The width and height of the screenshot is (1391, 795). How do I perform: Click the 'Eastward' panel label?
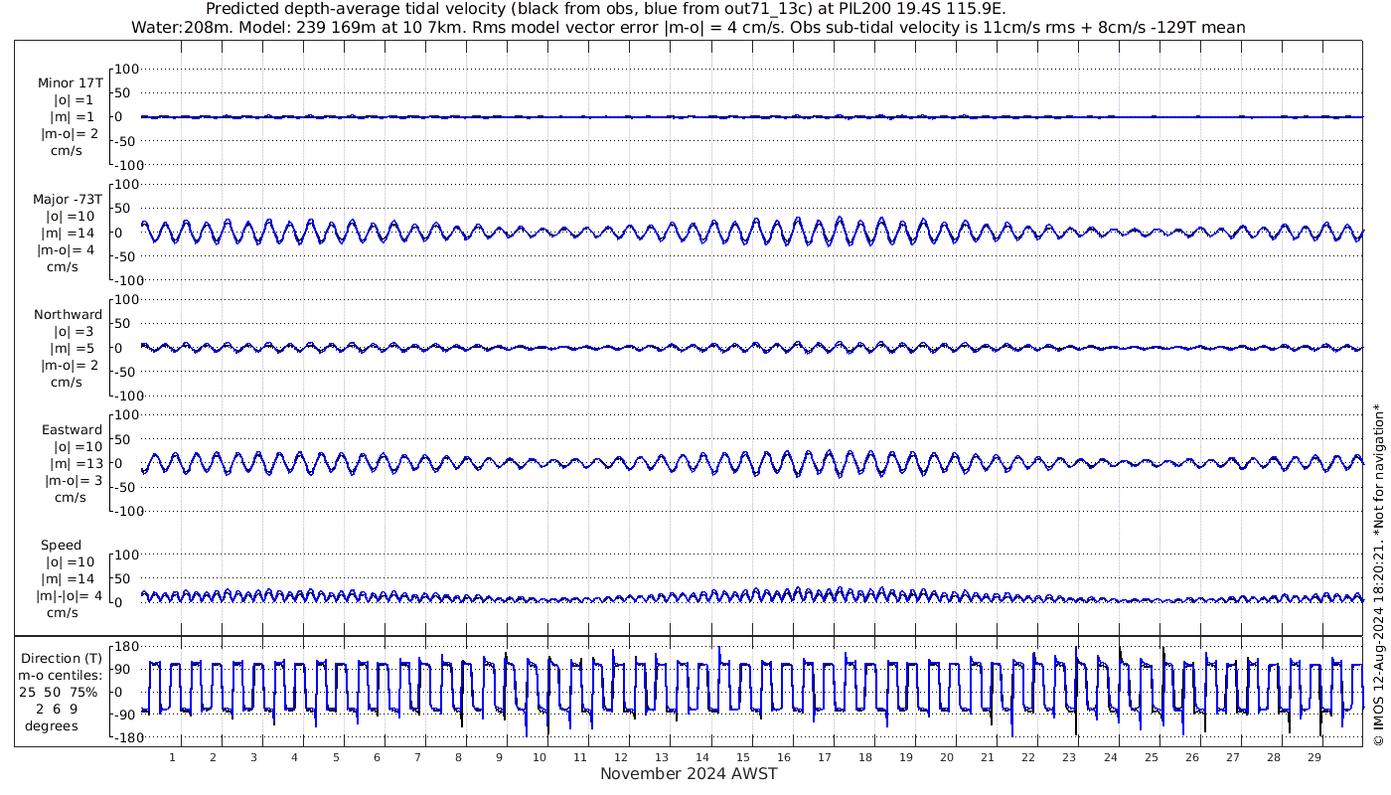[72, 429]
